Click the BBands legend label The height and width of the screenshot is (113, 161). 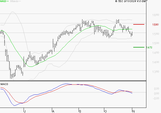point(14,1)
